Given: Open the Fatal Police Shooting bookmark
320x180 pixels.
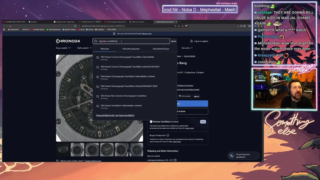Looking at the screenshot, I should tap(38, 29).
